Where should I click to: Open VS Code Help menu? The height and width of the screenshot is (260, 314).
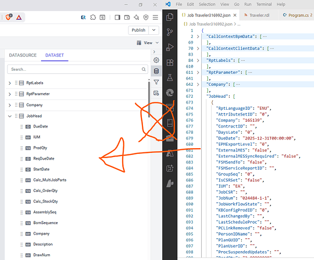(281, 4)
